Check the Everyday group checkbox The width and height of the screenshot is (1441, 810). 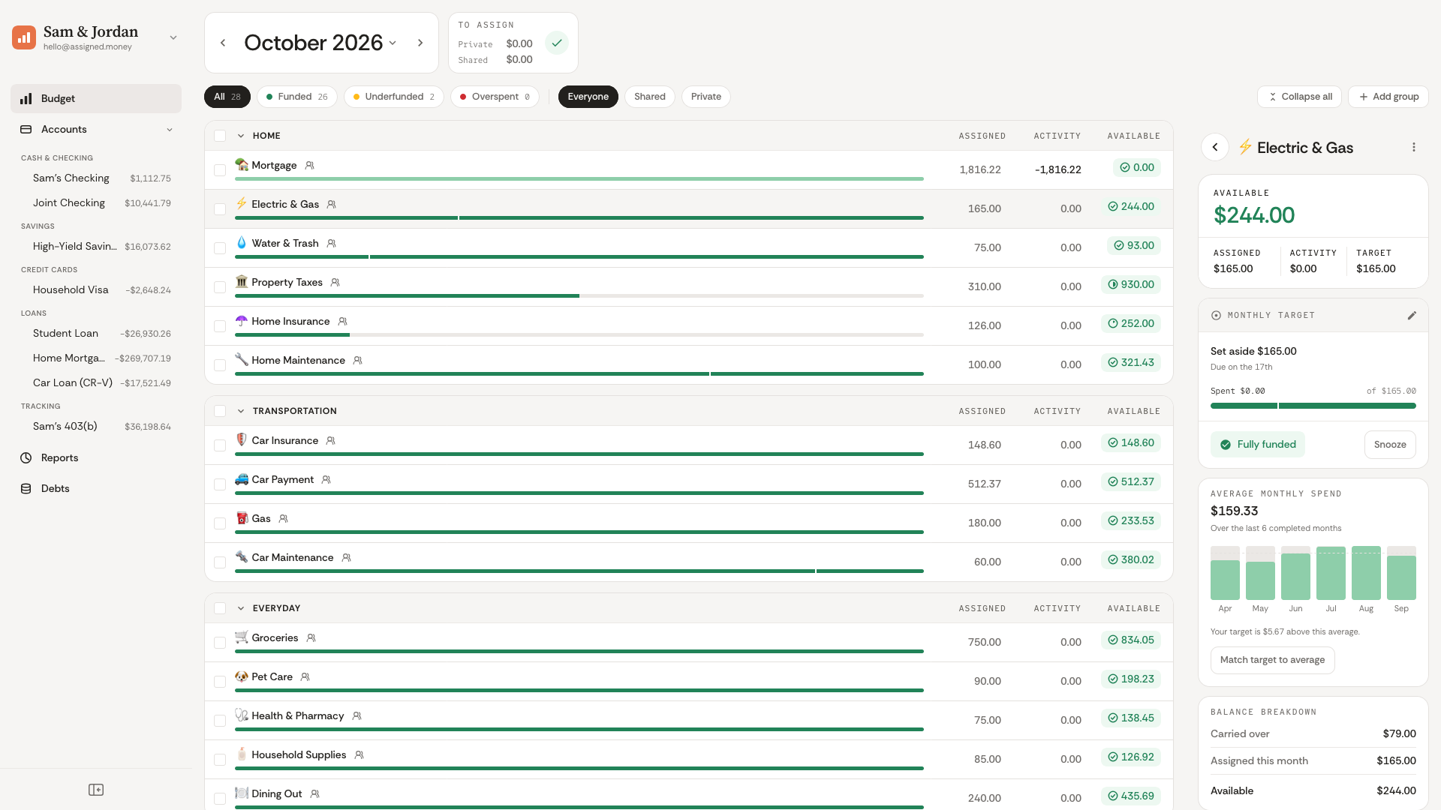click(220, 608)
